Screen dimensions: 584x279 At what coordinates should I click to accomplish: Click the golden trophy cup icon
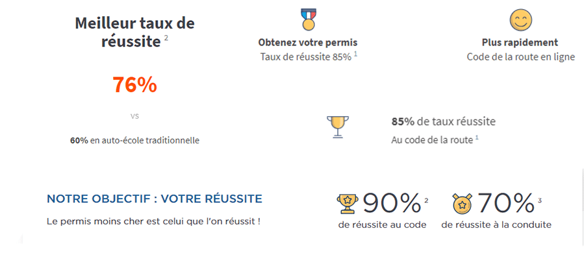pos(338,127)
